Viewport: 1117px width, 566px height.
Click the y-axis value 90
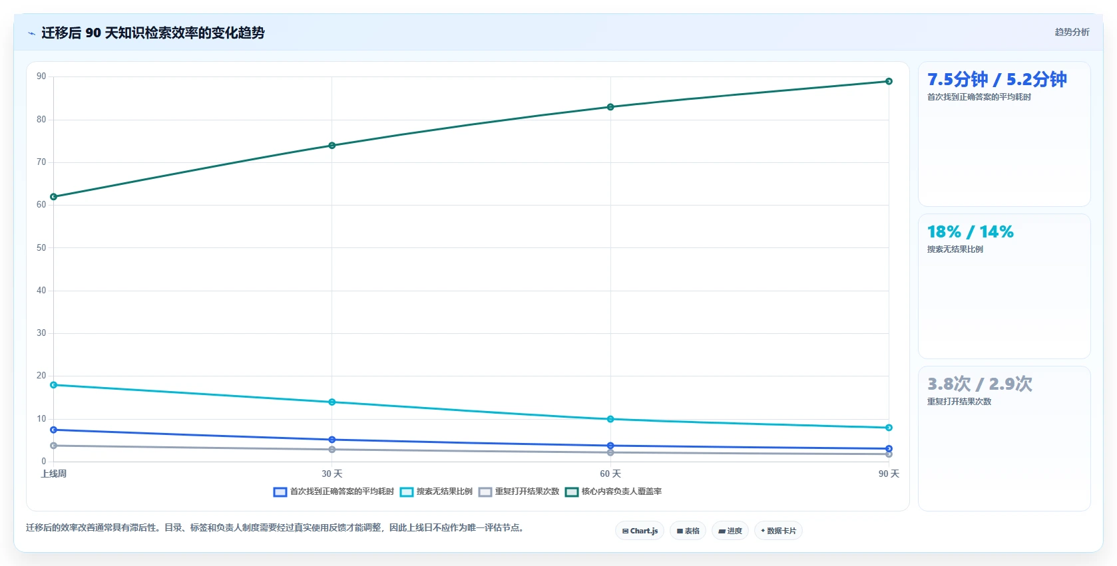tap(41, 76)
